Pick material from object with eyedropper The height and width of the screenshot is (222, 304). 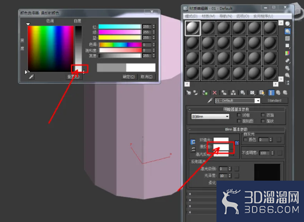(x=210, y=101)
